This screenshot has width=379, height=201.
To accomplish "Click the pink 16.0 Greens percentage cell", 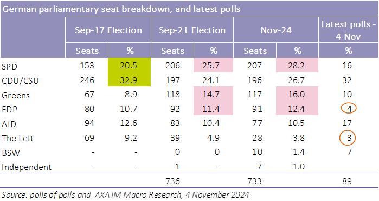I will [297, 94].
